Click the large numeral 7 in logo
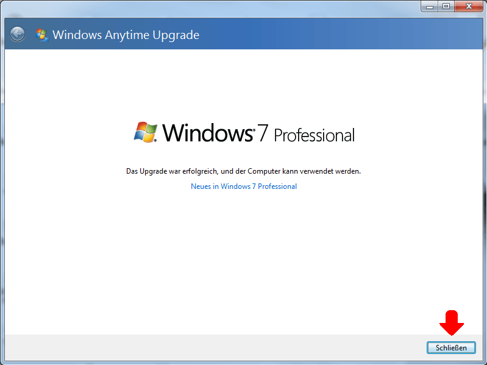 click(263, 133)
